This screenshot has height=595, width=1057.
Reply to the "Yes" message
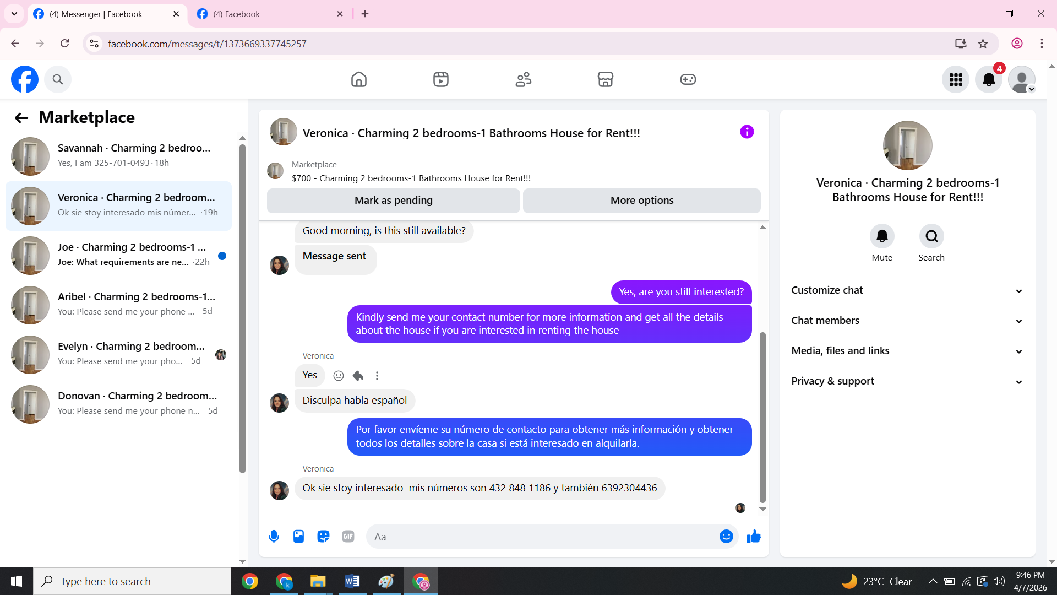click(358, 376)
